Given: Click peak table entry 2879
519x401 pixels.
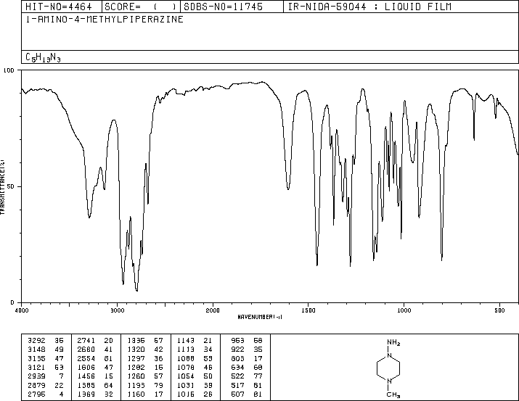Looking at the screenshot, I should pos(36,386).
